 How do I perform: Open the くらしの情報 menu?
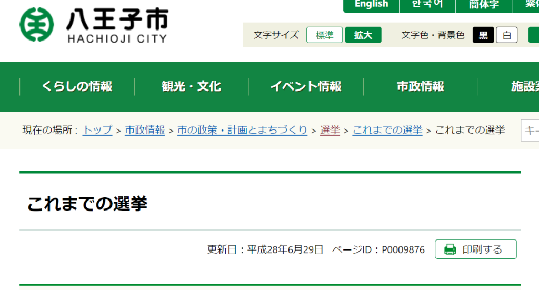[77, 87]
